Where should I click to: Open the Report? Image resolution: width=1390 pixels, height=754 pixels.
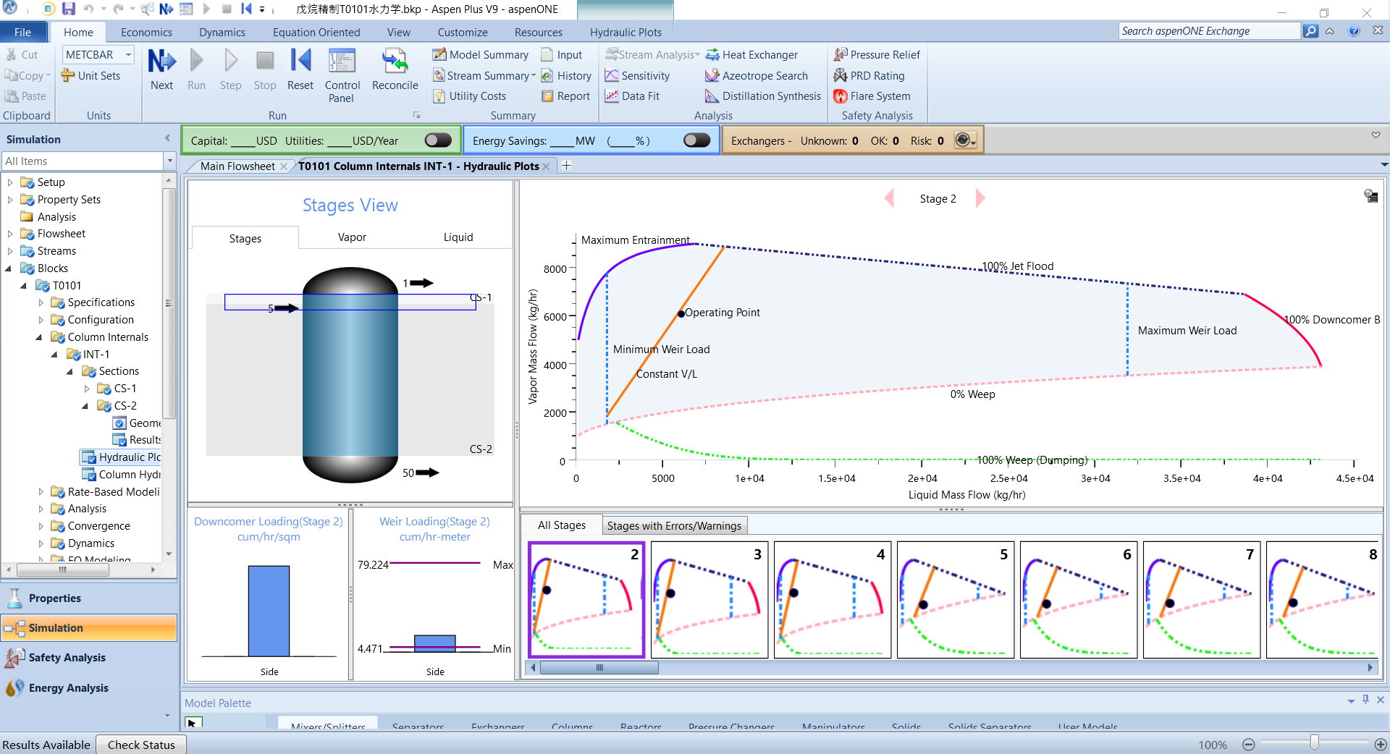coord(565,96)
